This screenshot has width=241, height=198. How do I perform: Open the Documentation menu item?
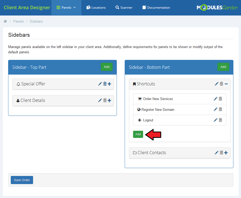click(156, 8)
